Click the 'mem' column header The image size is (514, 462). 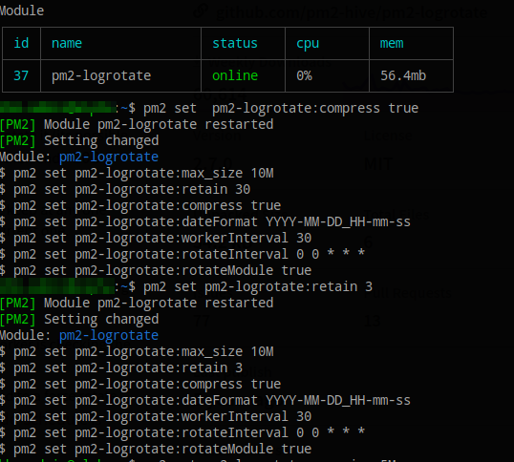pos(392,43)
